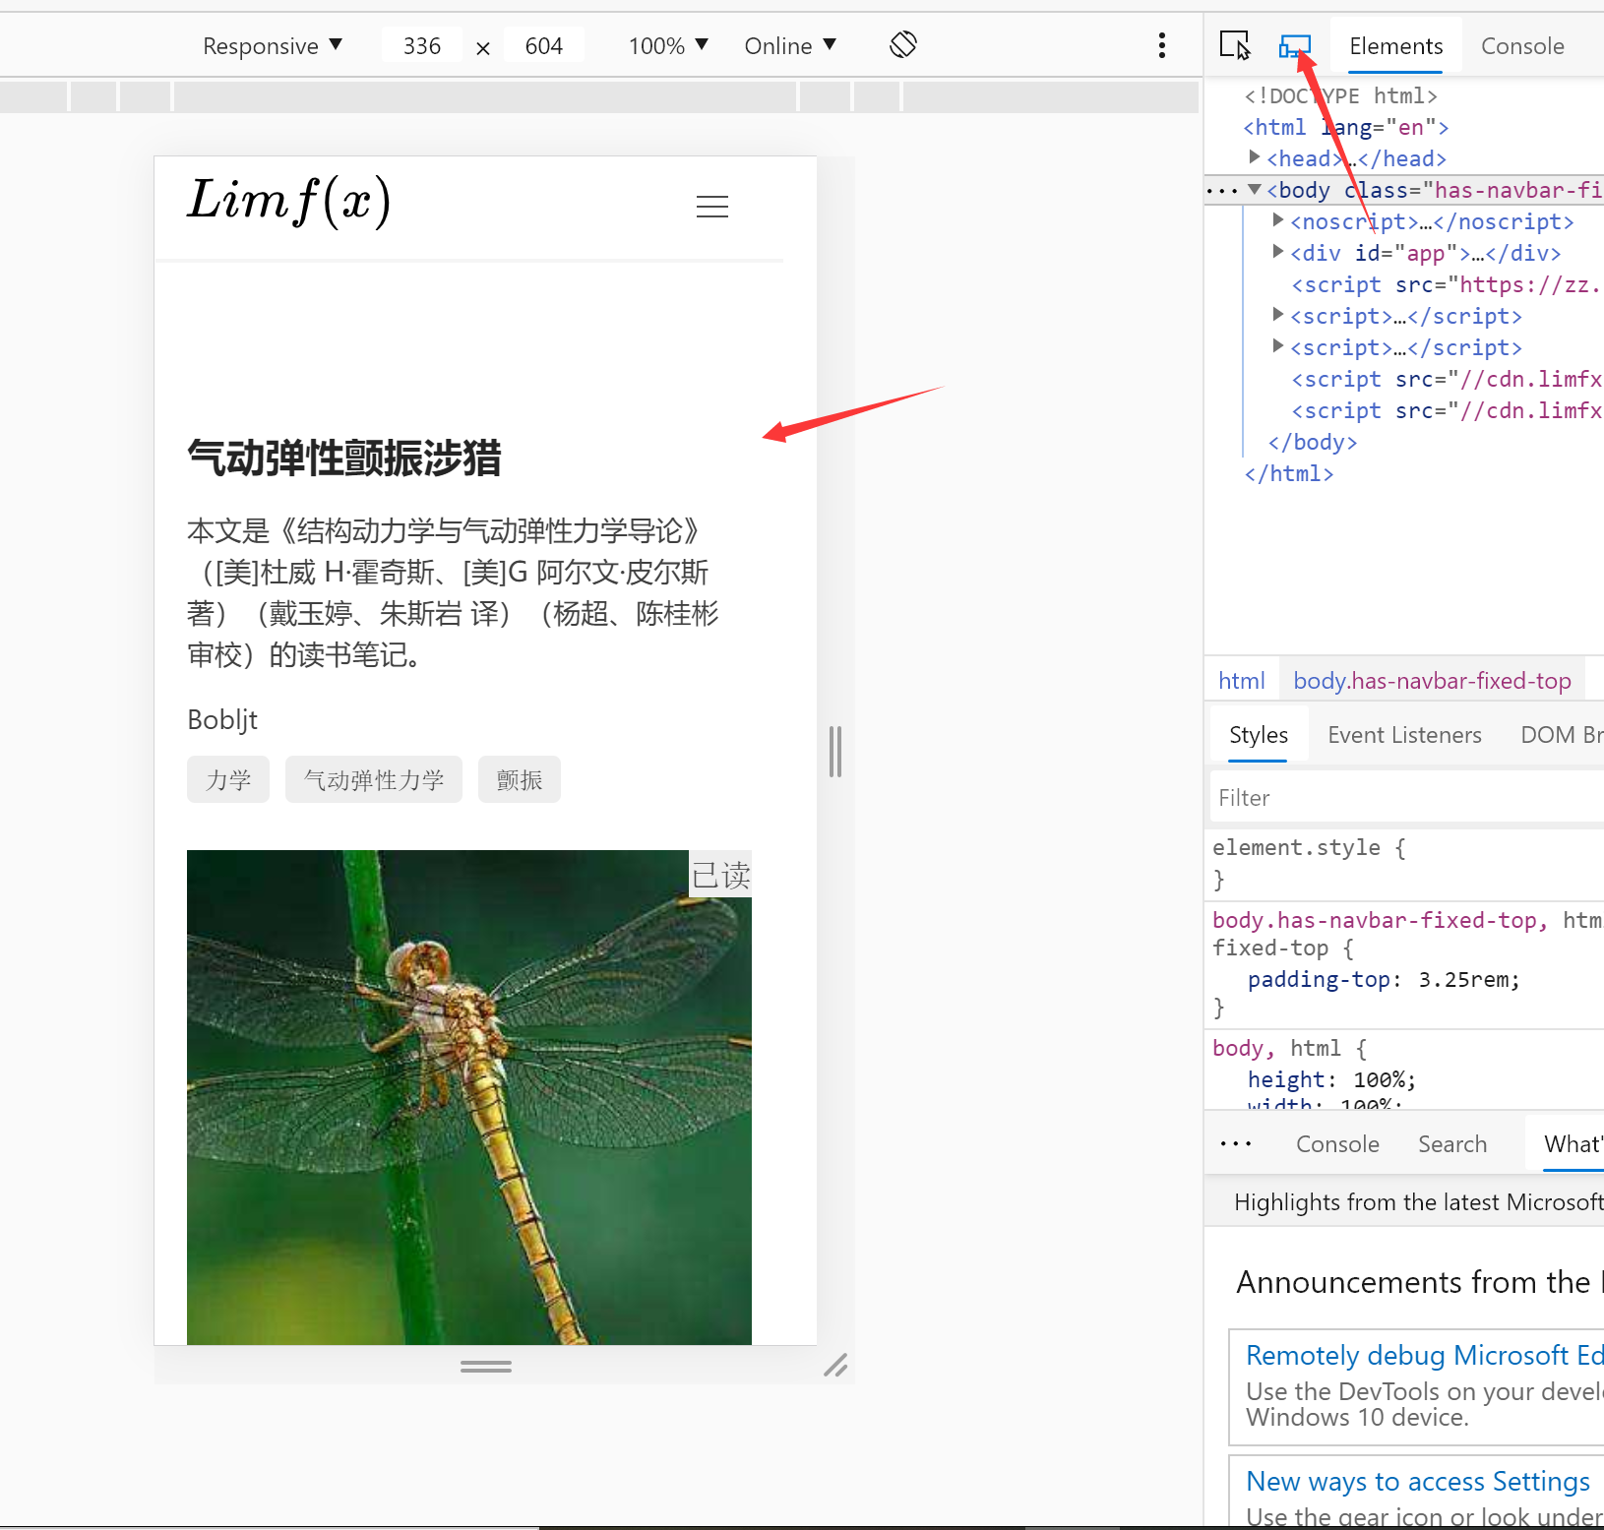Collapse the body element node
This screenshot has height=1530, width=1604.
coord(1255,189)
